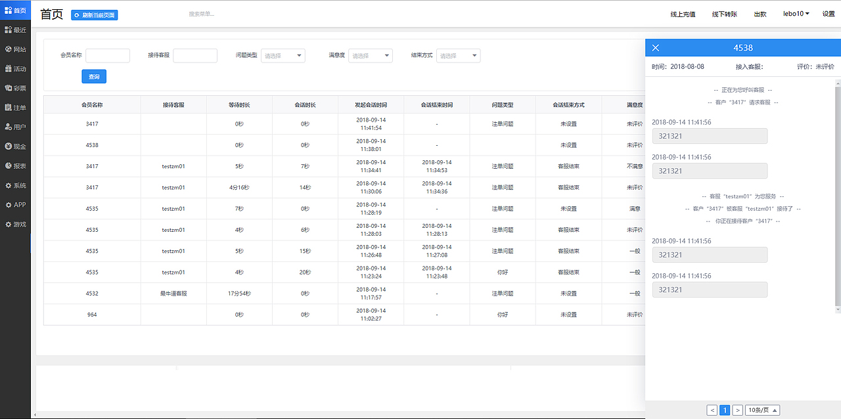841x419 pixels.
Task: Click the 接待客服 table column header
Action: coord(173,105)
